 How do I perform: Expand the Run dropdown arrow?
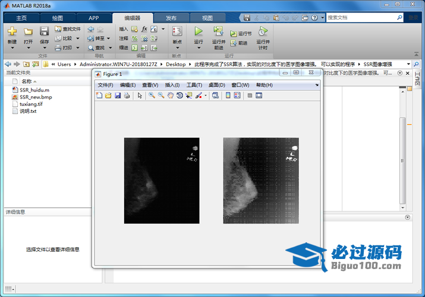(x=199, y=48)
